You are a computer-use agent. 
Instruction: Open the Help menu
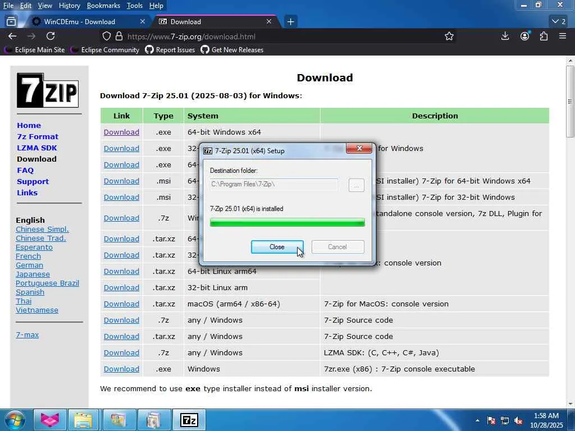[x=156, y=6]
